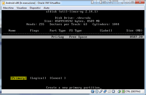Open the Macchina menu
146x95 pixels.
click(8, 8)
